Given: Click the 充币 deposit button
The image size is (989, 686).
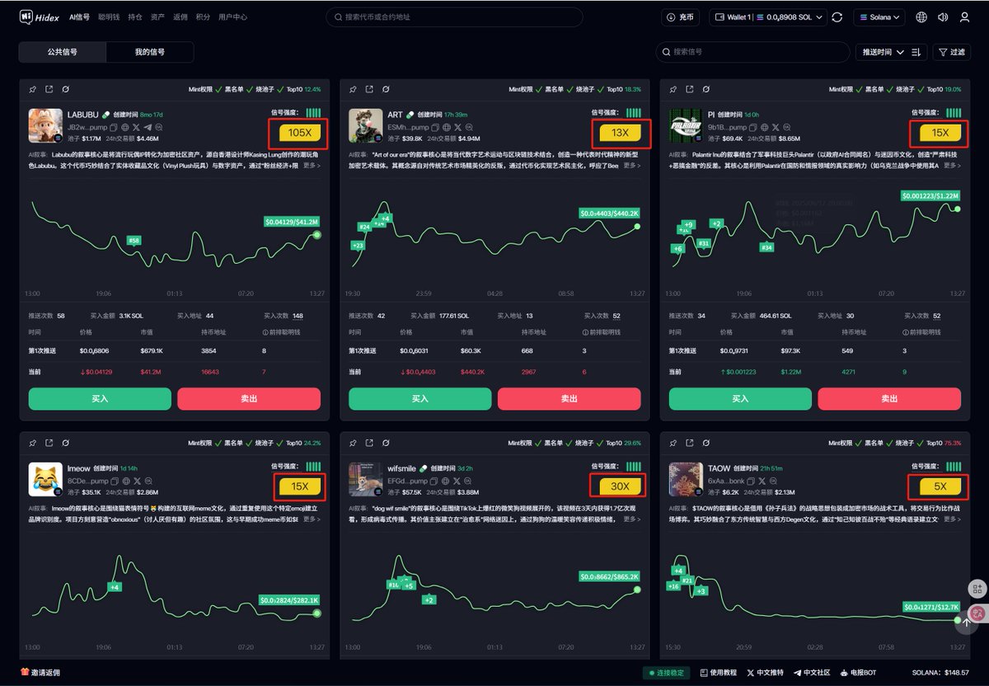Looking at the screenshot, I should (x=681, y=16).
